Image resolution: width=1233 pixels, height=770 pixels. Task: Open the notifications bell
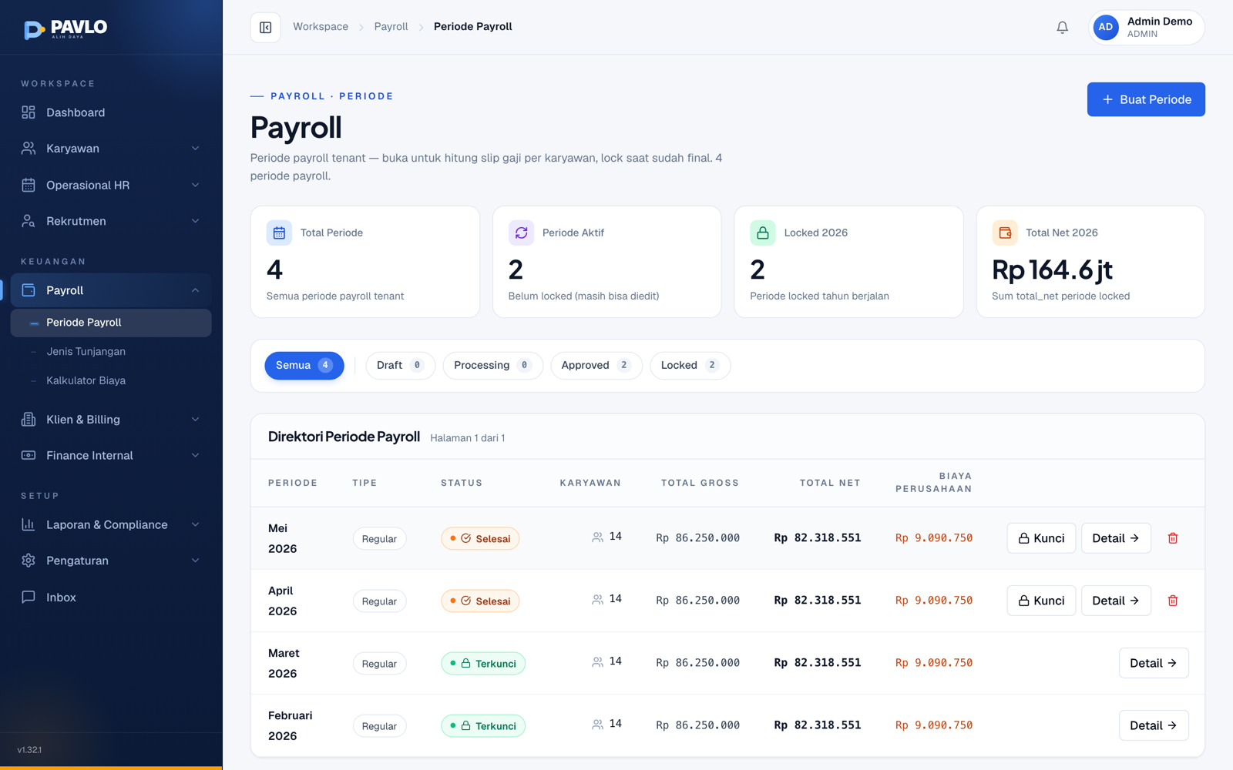(1062, 28)
